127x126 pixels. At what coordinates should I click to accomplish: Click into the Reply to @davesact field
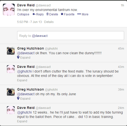70,36
